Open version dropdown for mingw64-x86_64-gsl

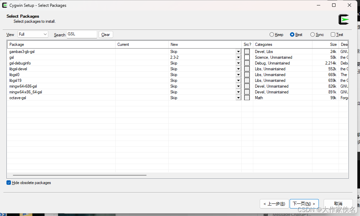pos(238,92)
